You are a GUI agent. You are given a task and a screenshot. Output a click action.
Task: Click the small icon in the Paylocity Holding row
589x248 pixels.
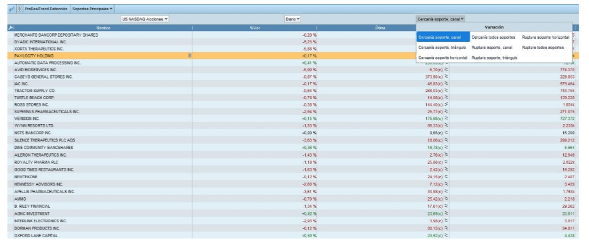click(x=190, y=56)
